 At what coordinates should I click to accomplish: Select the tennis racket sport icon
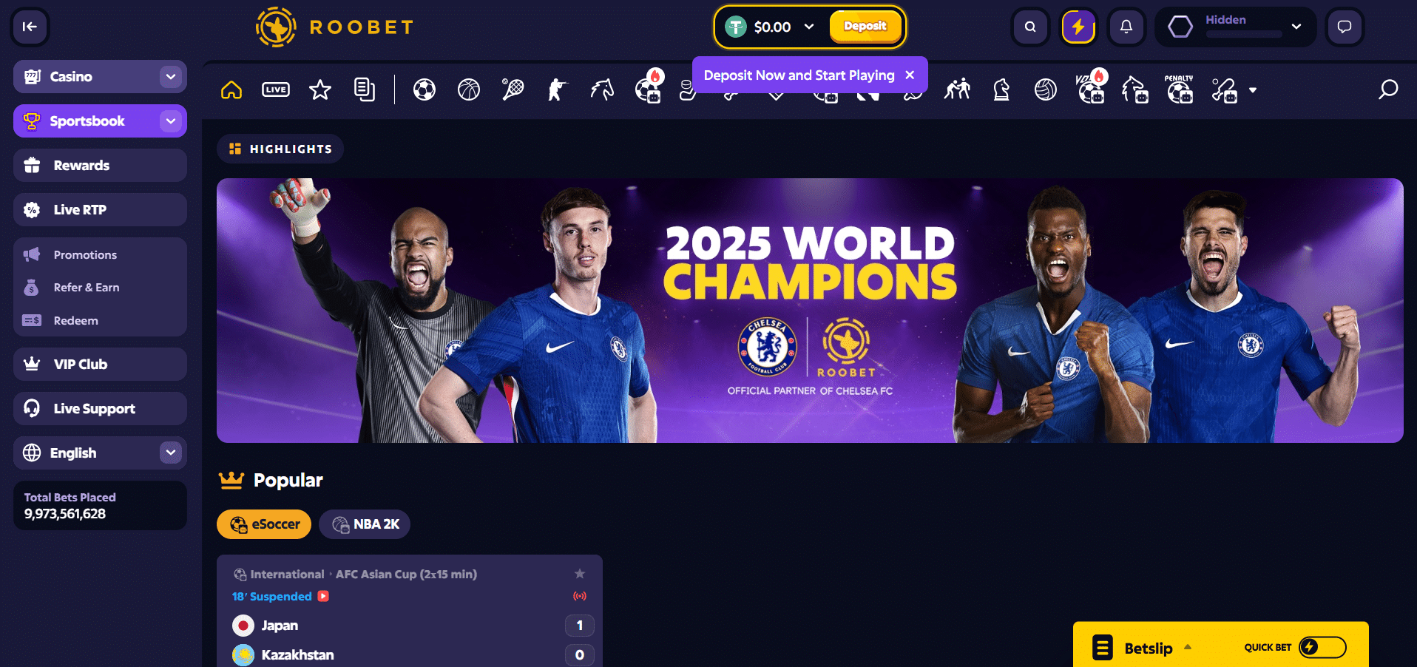coord(513,89)
